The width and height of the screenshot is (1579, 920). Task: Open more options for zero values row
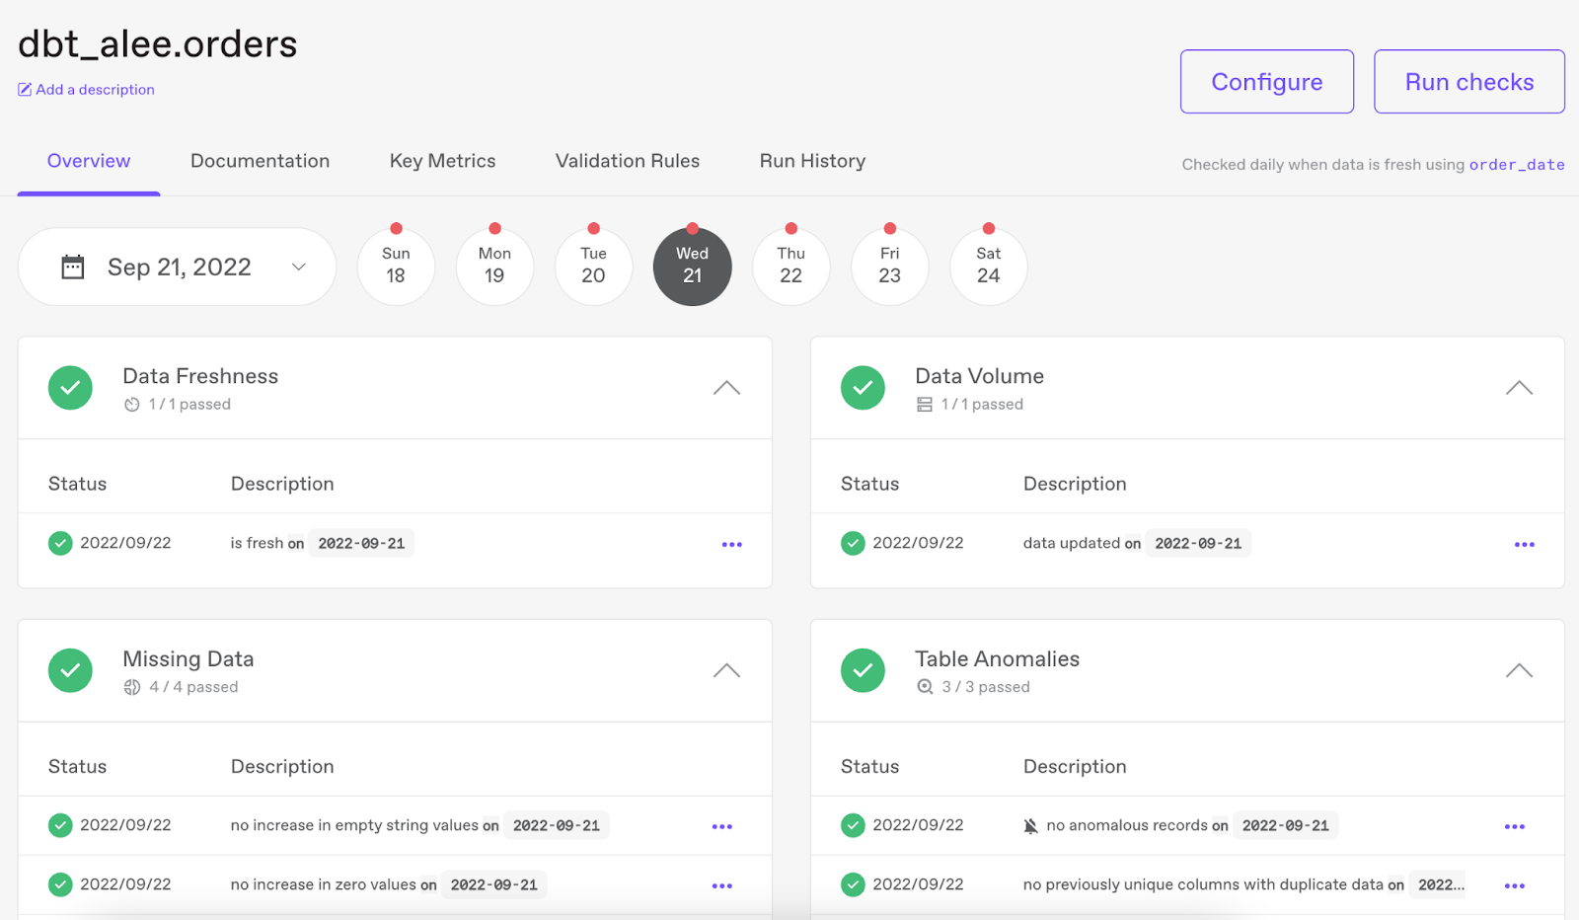tap(721, 885)
